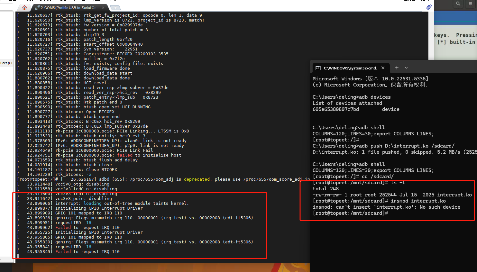Click 'loading out-of-tree module taints kernel' line

pyautogui.click(x=103, y=204)
